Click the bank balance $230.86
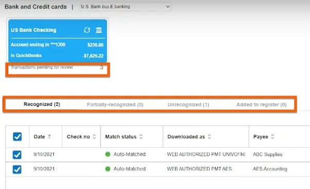 pos(95,45)
